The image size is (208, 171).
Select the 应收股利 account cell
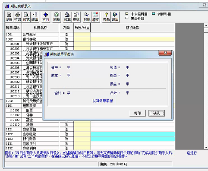(41, 143)
